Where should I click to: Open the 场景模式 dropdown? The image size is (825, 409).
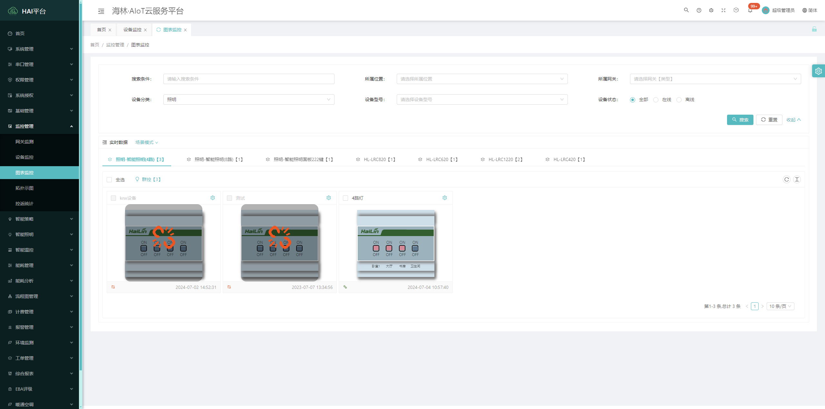point(147,142)
